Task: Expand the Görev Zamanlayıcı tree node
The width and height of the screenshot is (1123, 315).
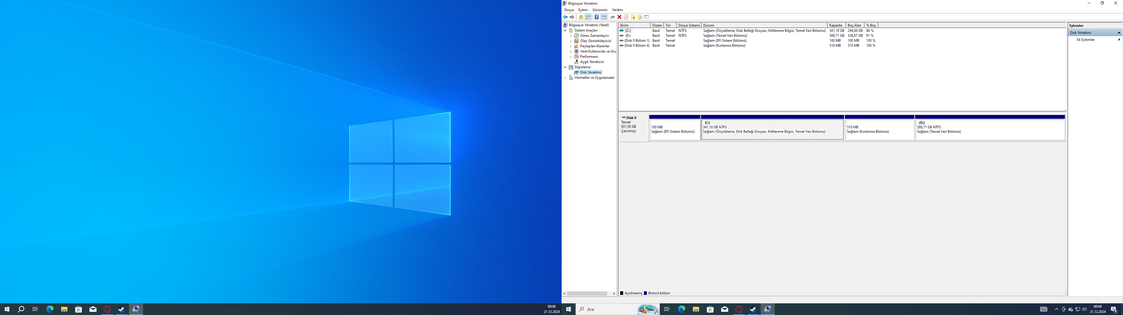Action: coord(571,36)
